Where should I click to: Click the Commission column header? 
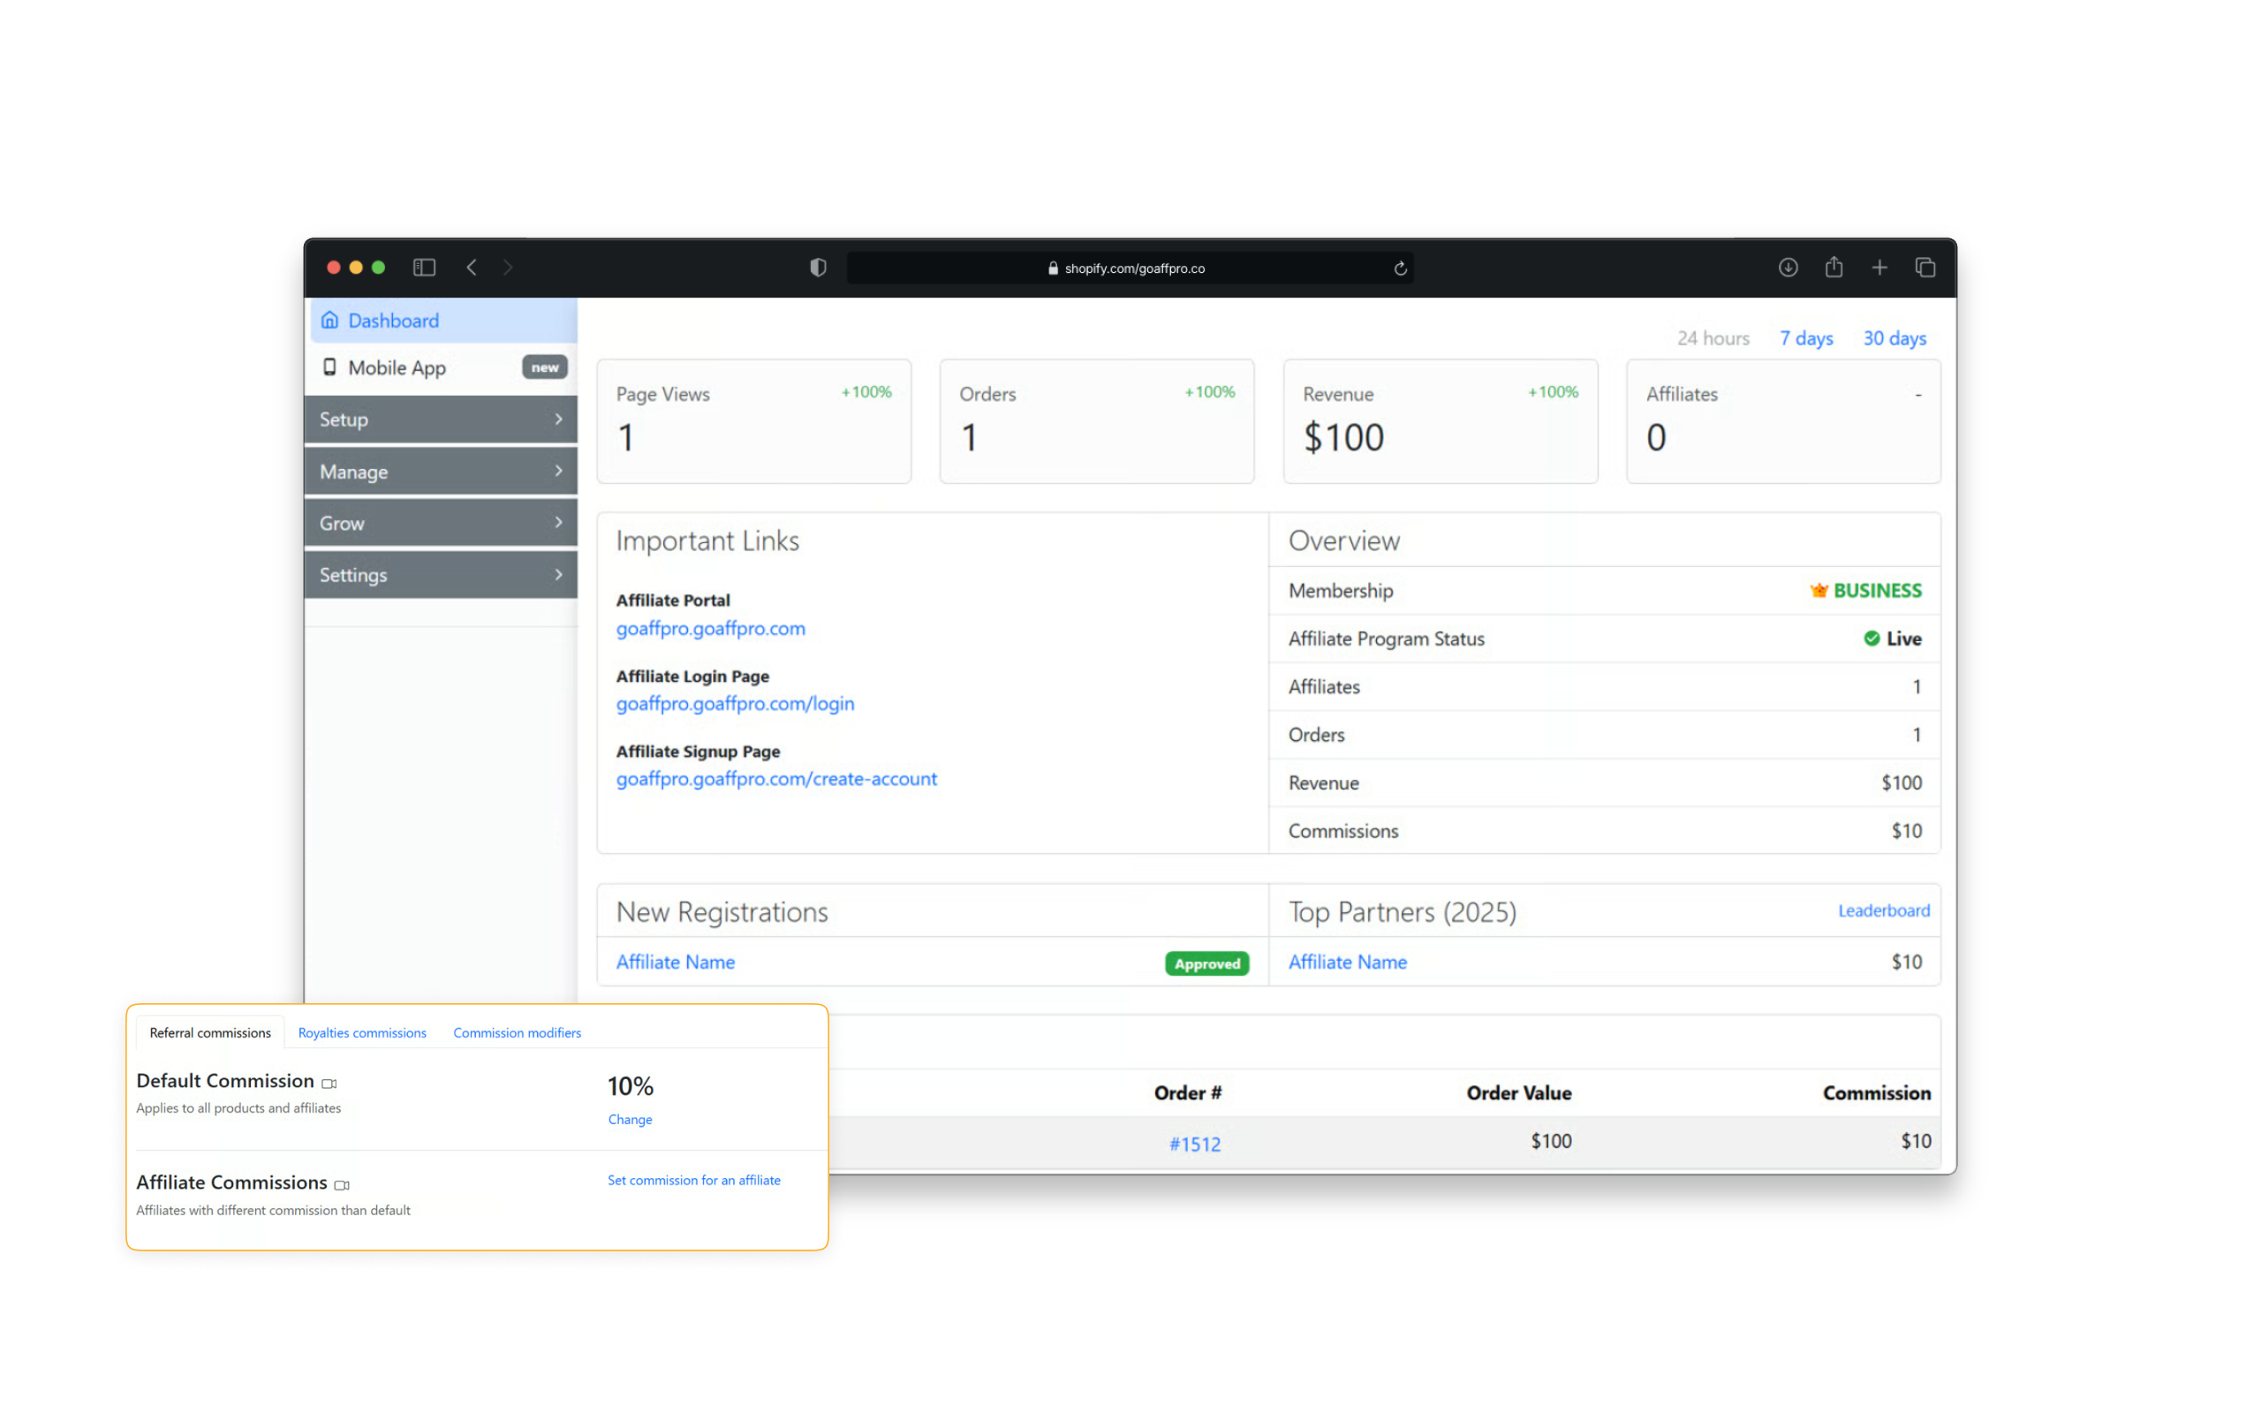pyautogui.click(x=1876, y=1092)
